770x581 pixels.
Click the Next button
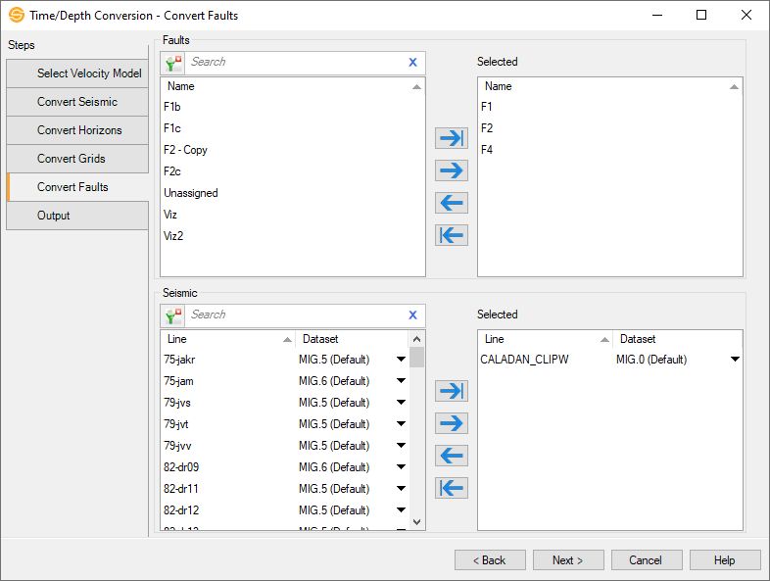click(x=568, y=560)
